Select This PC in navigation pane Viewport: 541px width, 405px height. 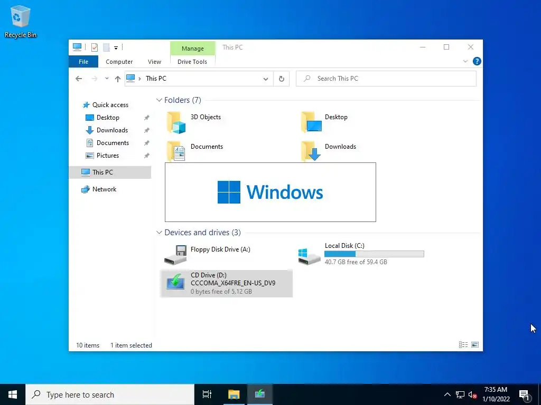click(110, 172)
